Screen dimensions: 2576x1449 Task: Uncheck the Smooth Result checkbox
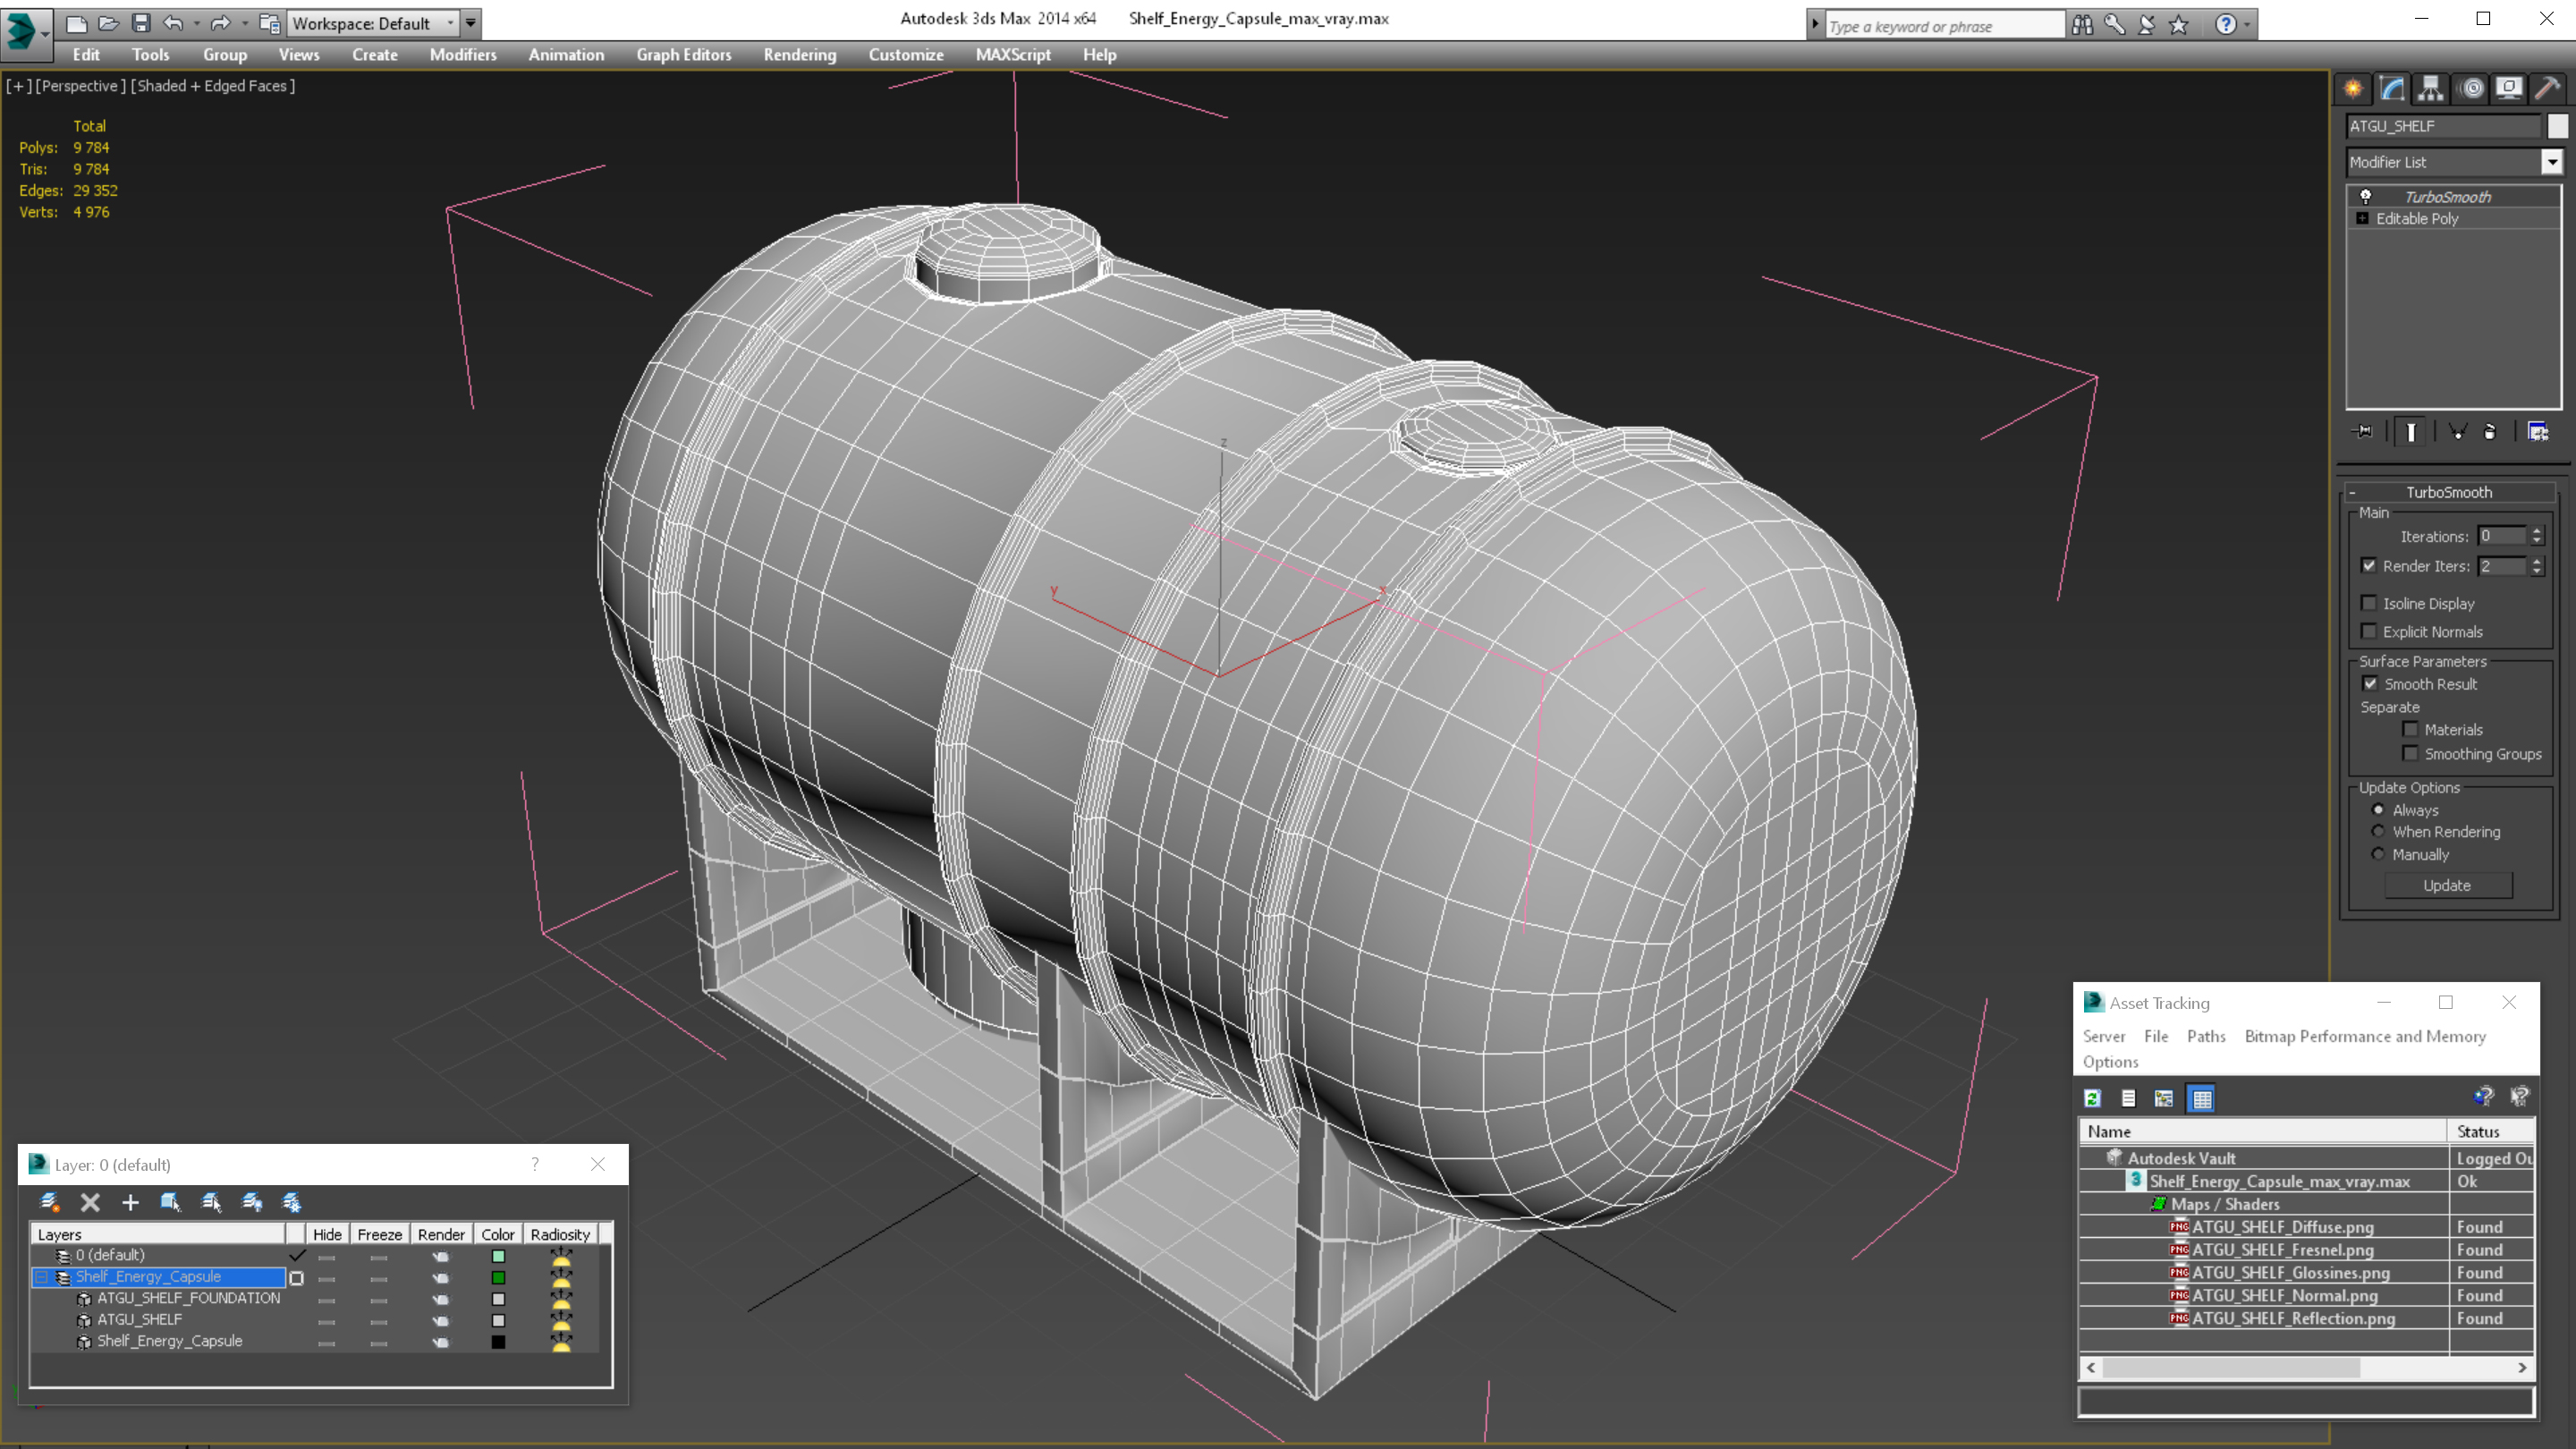click(x=2370, y=684)
